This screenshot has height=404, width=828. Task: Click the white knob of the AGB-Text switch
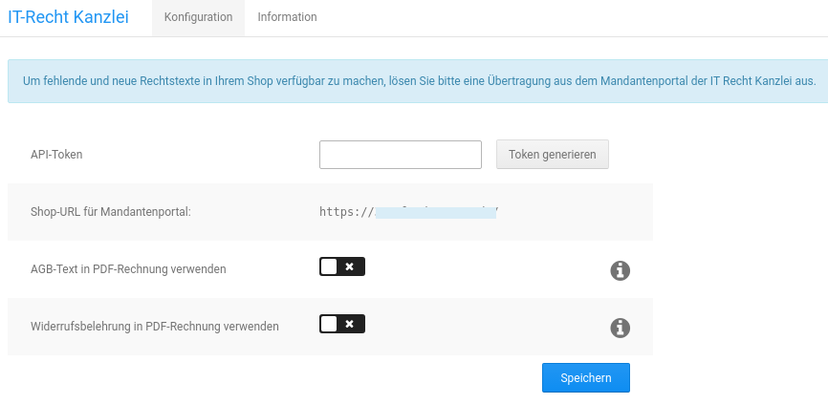point(330,267)
